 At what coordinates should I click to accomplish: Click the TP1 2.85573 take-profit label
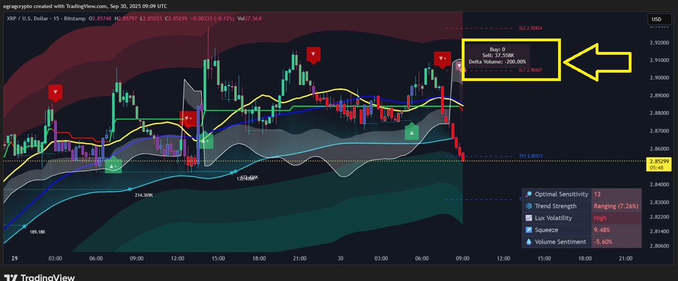[531, 156]
